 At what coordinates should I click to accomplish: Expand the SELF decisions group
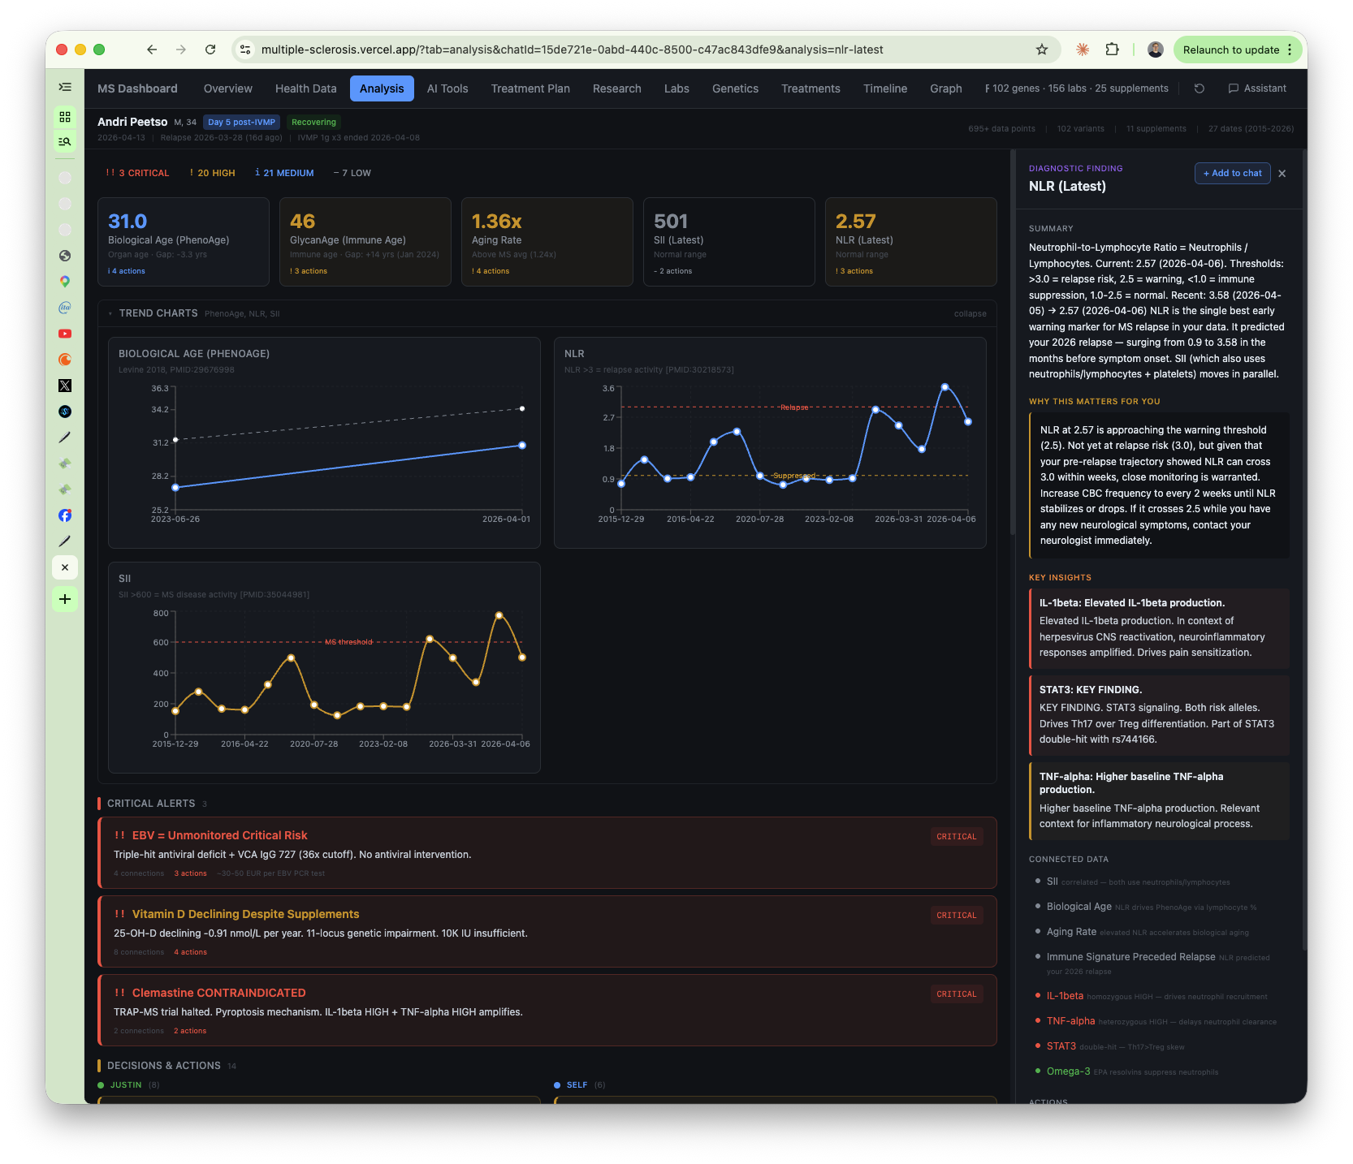[x=578, y=1084]
